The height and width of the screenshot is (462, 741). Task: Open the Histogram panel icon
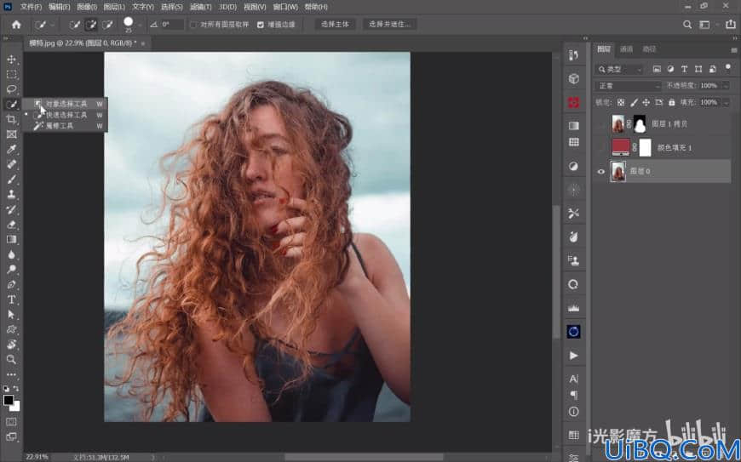tap(574, 308)
